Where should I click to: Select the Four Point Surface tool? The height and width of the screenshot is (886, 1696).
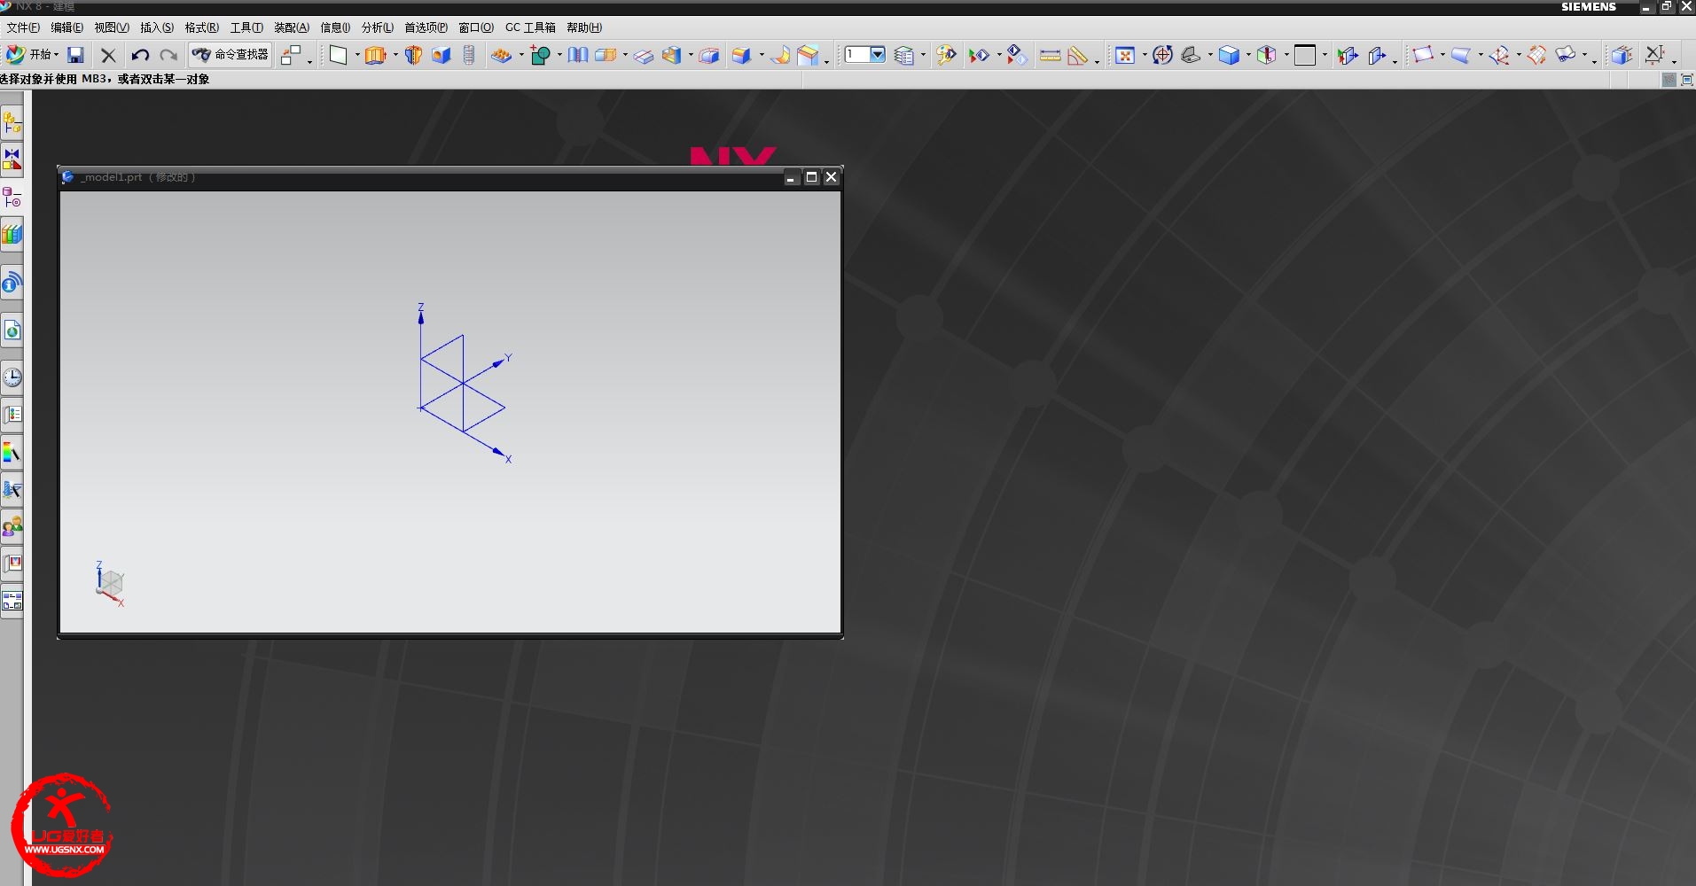[1423, 55]
